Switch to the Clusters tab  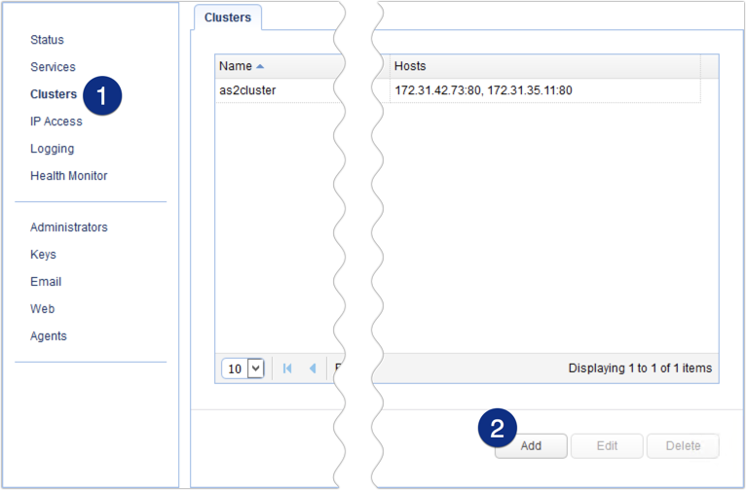(227, 17)
